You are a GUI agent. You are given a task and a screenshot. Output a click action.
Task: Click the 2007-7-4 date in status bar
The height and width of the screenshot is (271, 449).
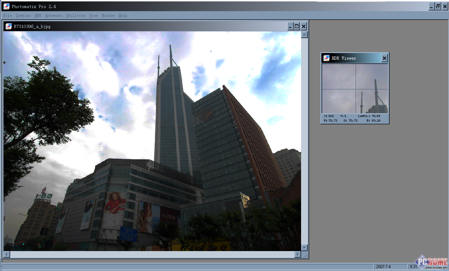(384, 267)
